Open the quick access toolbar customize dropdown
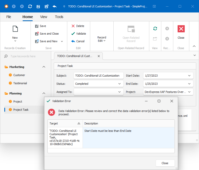 pos(64,6)
